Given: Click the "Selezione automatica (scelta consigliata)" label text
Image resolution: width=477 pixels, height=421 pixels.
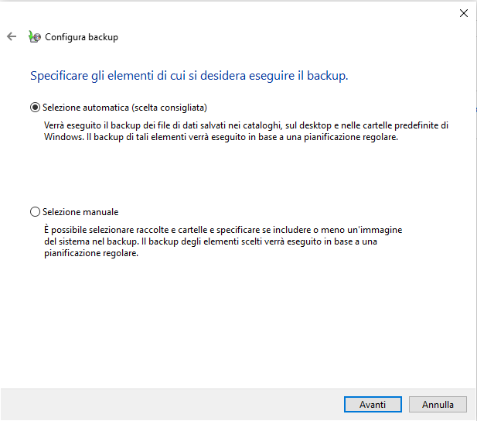Looking at the screenshot, I should tap(125, 108).
